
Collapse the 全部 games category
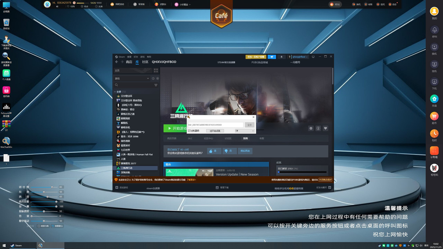click(115, 92)
